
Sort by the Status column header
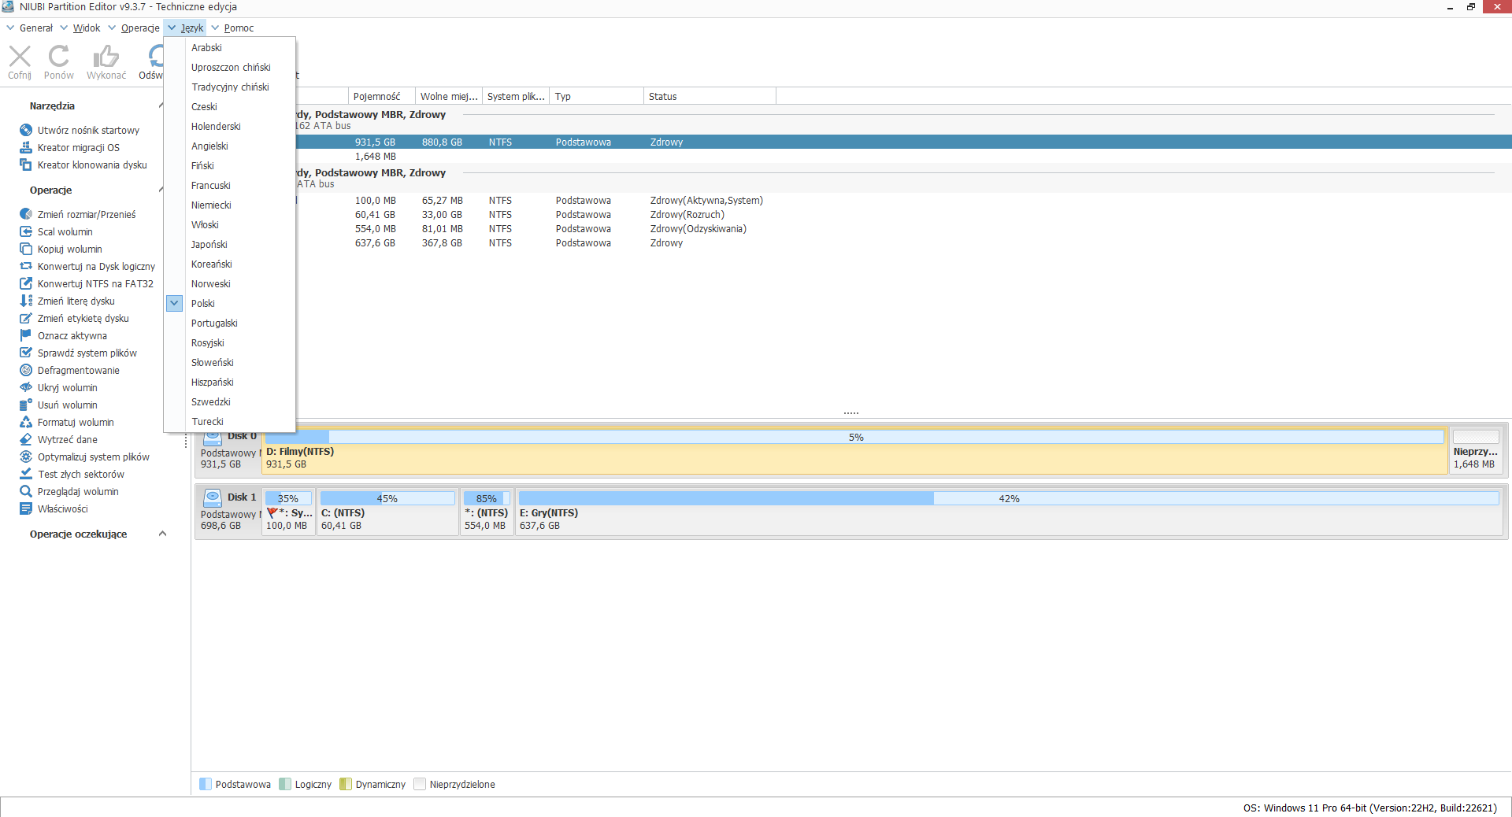point(710,96)
